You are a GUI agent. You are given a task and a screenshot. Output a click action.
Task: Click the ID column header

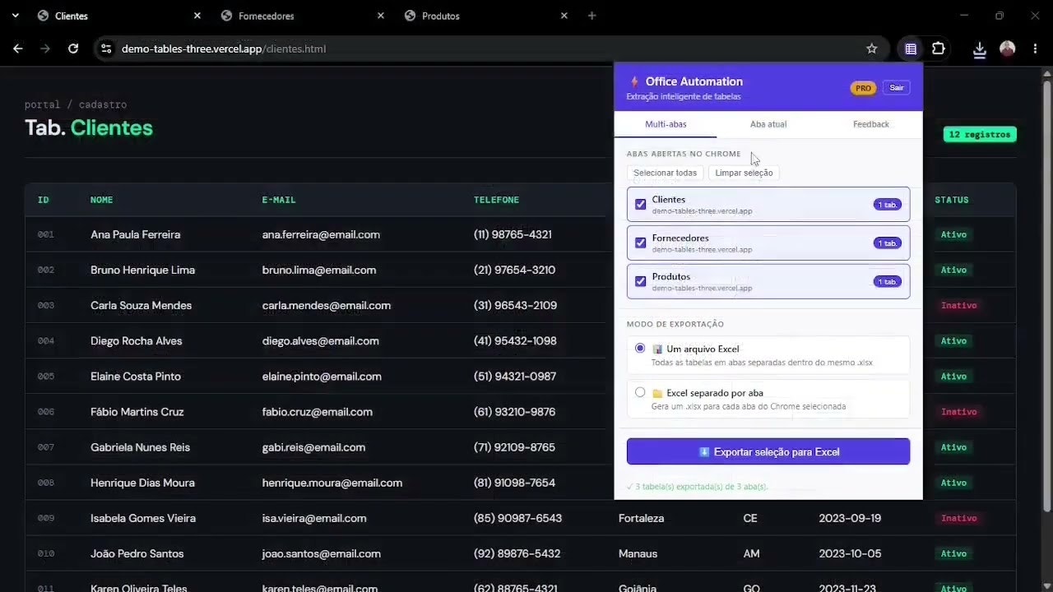coord(44,200)
